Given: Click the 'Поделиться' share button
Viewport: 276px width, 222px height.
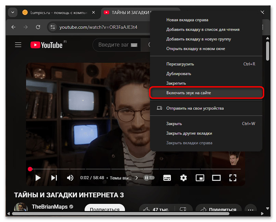Looking at the screenshot, I should pyautogui.click(x=218, y=208).
